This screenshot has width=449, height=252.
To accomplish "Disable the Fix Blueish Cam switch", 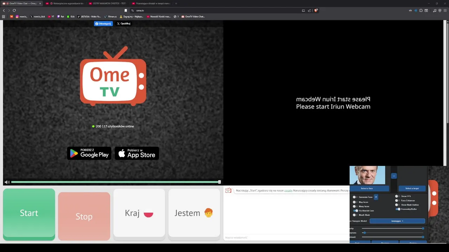I will (356, 211).
